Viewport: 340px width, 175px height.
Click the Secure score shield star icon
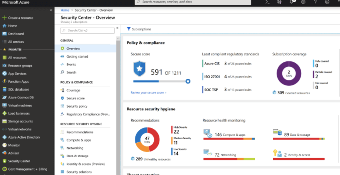[139, 69]
